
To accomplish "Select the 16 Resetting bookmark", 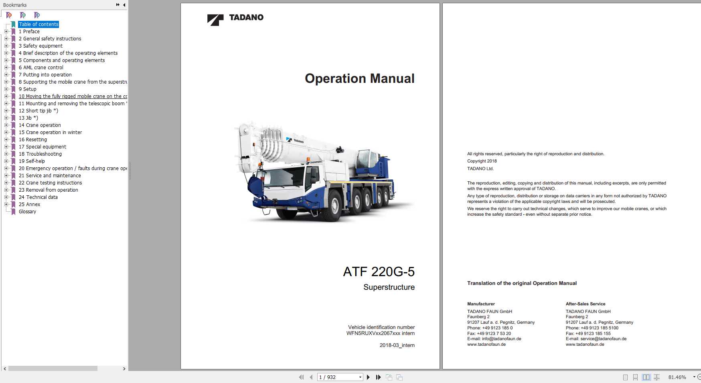I will [33, 140].
